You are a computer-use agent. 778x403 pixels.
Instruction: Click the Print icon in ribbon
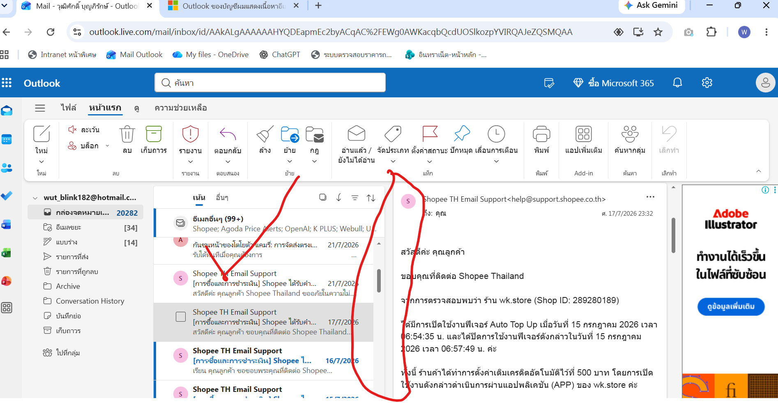point(541,134)
